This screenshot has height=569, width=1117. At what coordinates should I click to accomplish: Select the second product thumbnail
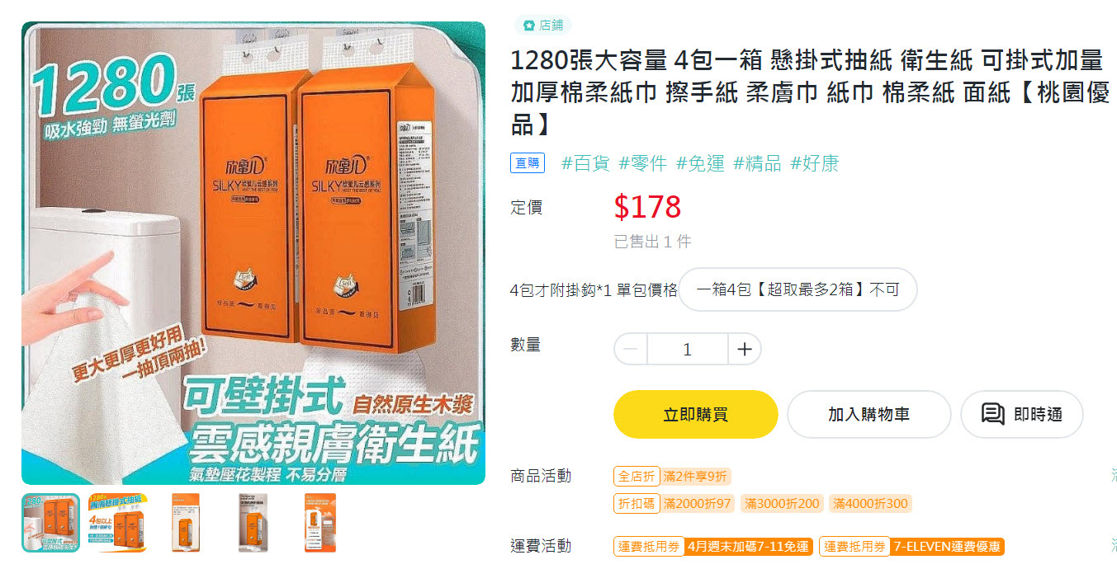118,523
